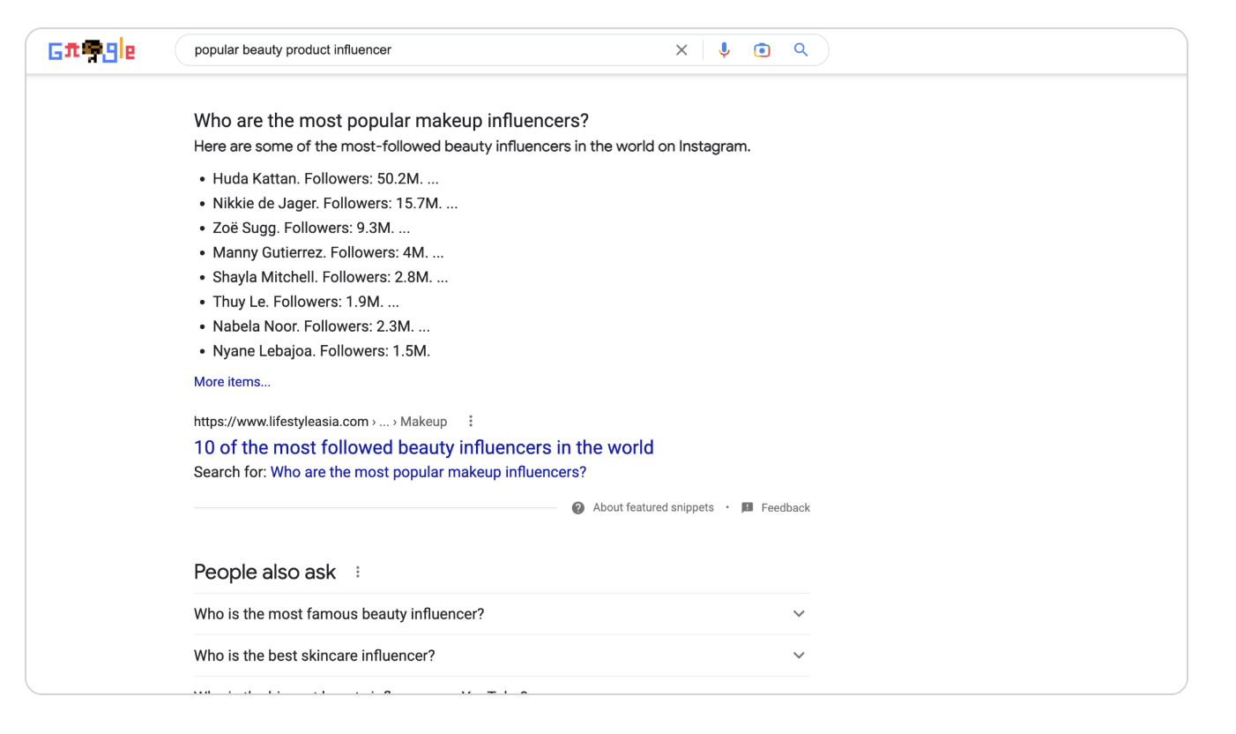
Task: Select the 'Nabela Noor. Followers: 2.3M.' item
Action: point(321,326)
